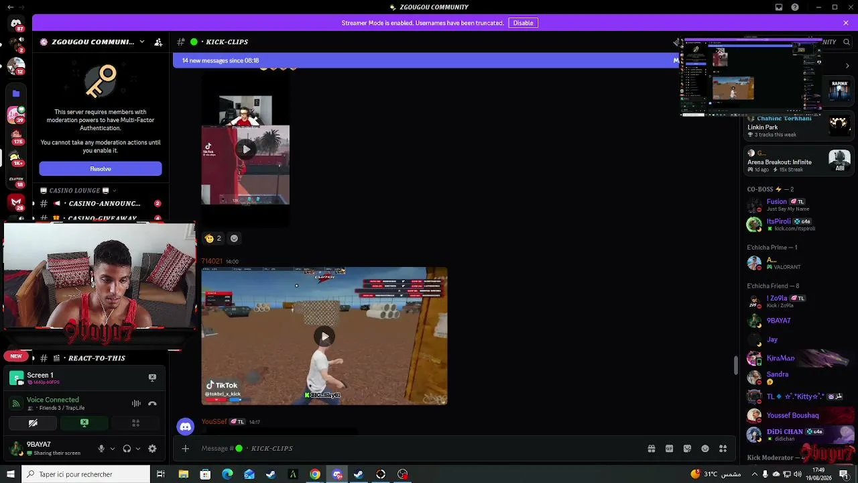Open the server icon with 12 badge

[x=16, y=66]
